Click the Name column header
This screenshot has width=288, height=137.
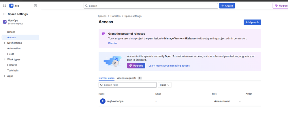(101, 94)
